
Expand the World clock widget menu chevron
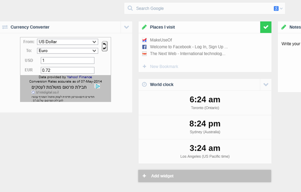pos(266,85)
